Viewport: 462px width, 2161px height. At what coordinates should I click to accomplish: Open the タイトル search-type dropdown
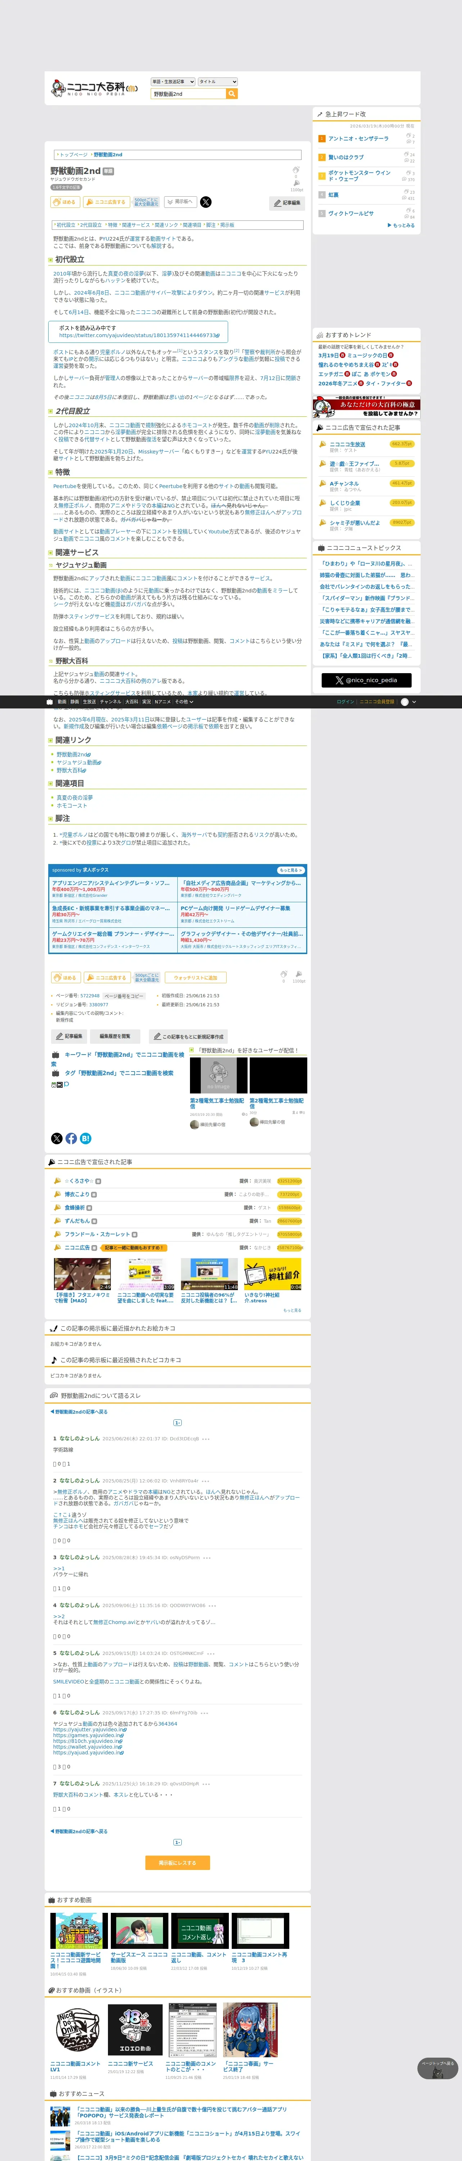click(218, 81)
